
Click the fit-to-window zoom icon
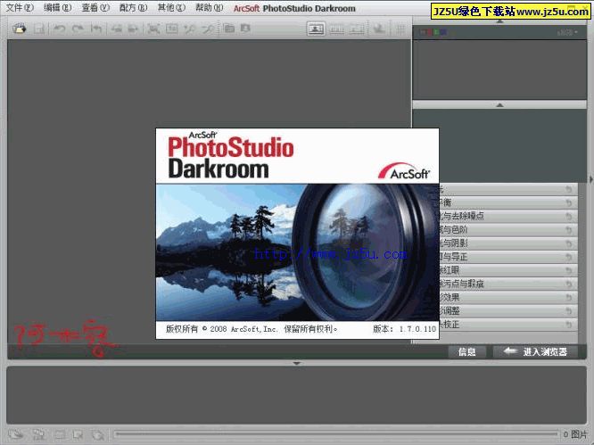click(x=153, y=29)
